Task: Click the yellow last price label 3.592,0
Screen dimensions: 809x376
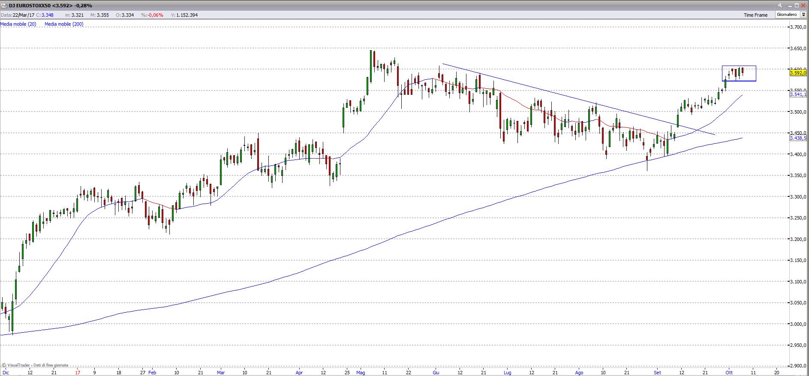Action: click(798, 73)
